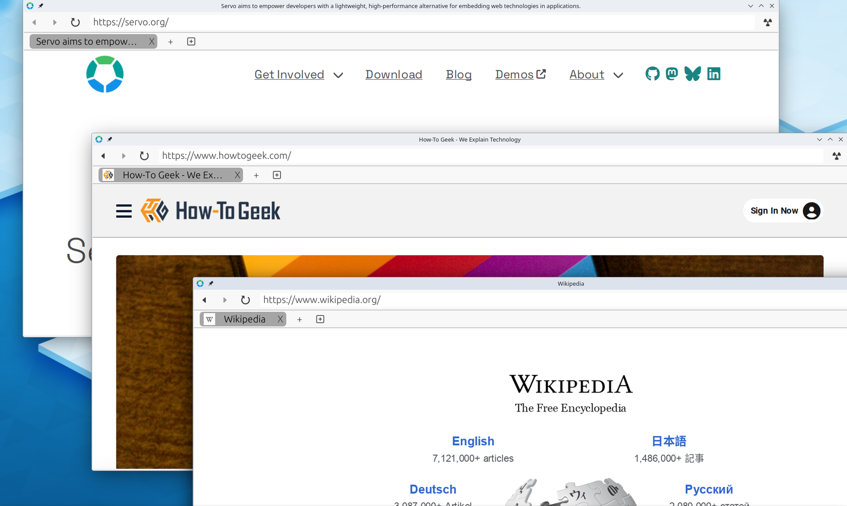Click the How-To Geek logo
847x506 pixels.
211,210
